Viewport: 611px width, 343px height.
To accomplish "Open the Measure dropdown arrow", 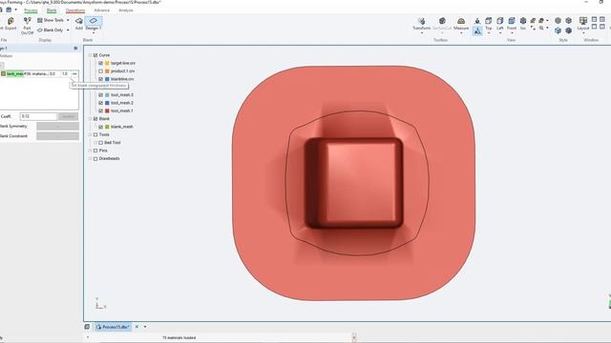I will click(461, 33).
